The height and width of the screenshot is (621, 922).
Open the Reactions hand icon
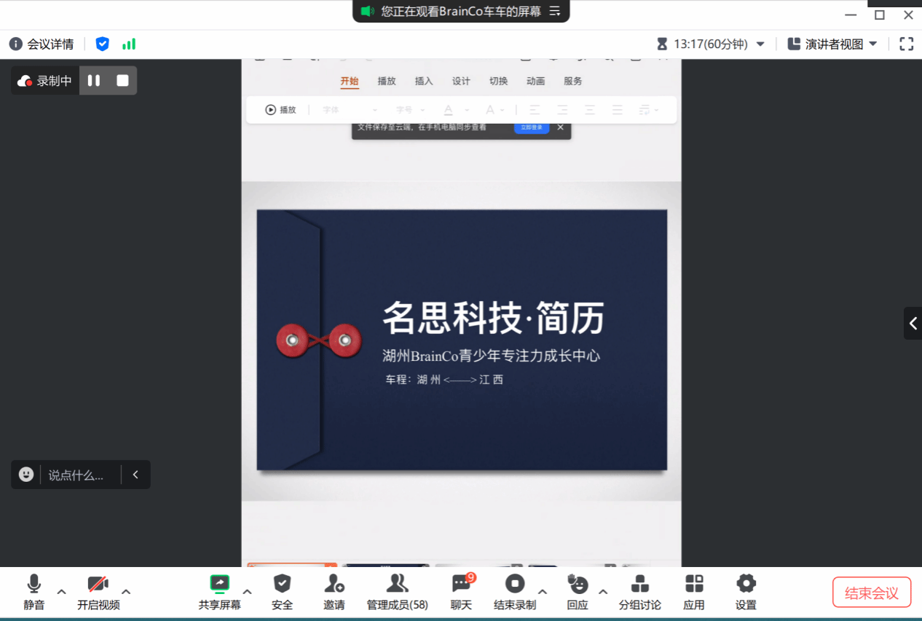click(577, 584)
